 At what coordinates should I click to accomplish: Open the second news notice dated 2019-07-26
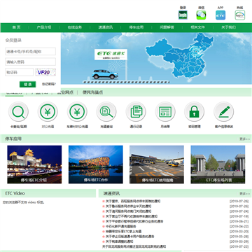128,206
